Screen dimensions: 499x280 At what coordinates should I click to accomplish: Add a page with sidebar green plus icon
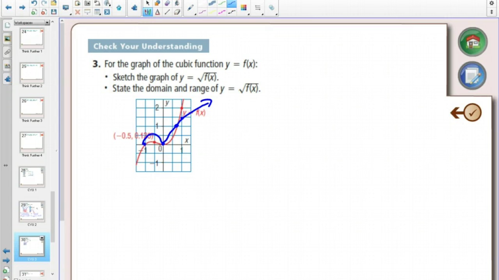(6, 270)
